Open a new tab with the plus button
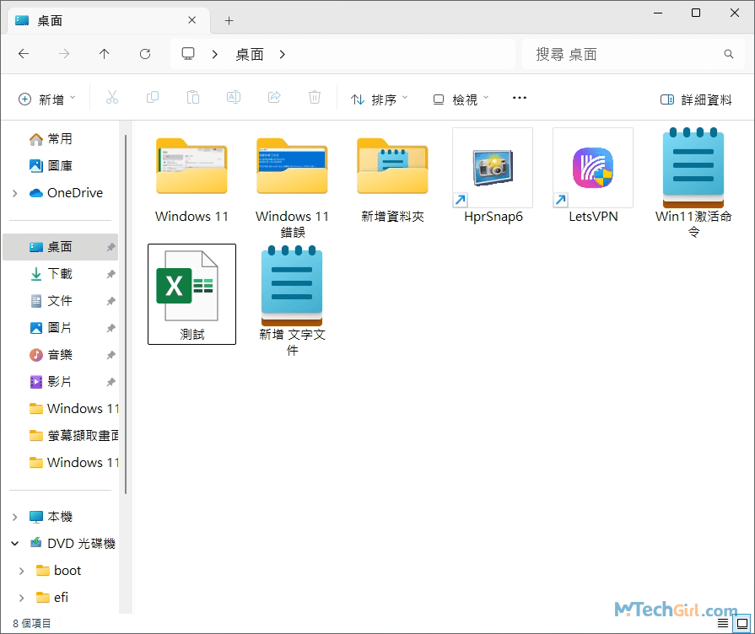Viewport: 755px width, 634px height. pyautogui.click(x=228, y=19)
